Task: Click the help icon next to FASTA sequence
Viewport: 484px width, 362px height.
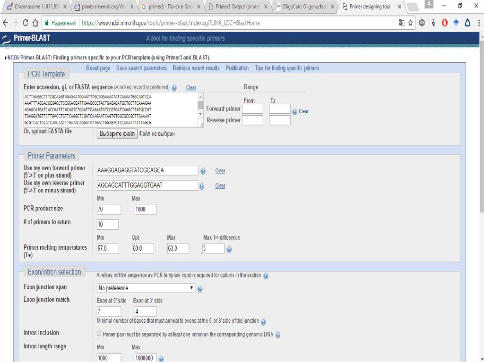Action: [174, 88]
